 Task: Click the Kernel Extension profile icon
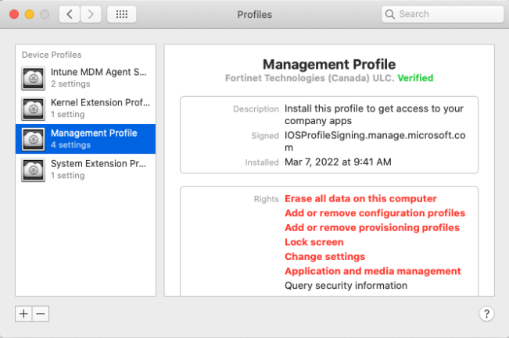[32, 108]
